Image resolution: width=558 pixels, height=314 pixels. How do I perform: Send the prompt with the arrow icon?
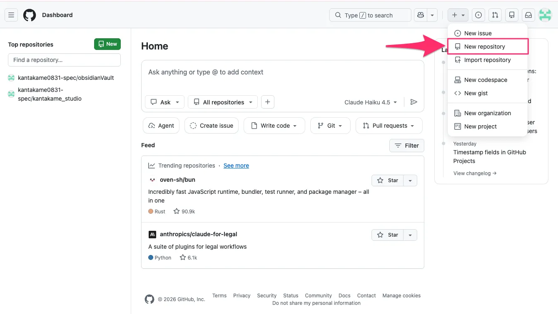(414, 102)
